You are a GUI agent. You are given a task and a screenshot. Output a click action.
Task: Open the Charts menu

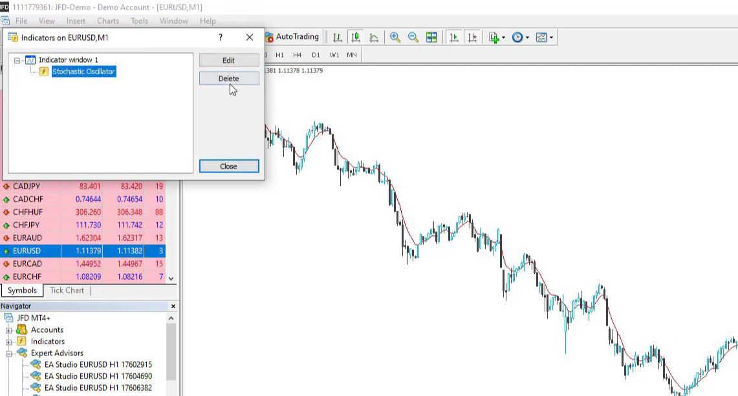click(107, 21)
